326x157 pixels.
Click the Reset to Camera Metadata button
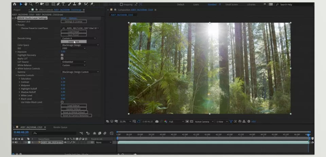point(76,116)
